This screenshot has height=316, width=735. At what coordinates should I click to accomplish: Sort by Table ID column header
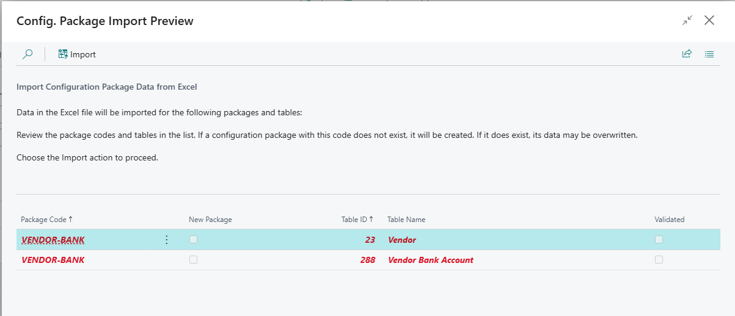point(357,220)
